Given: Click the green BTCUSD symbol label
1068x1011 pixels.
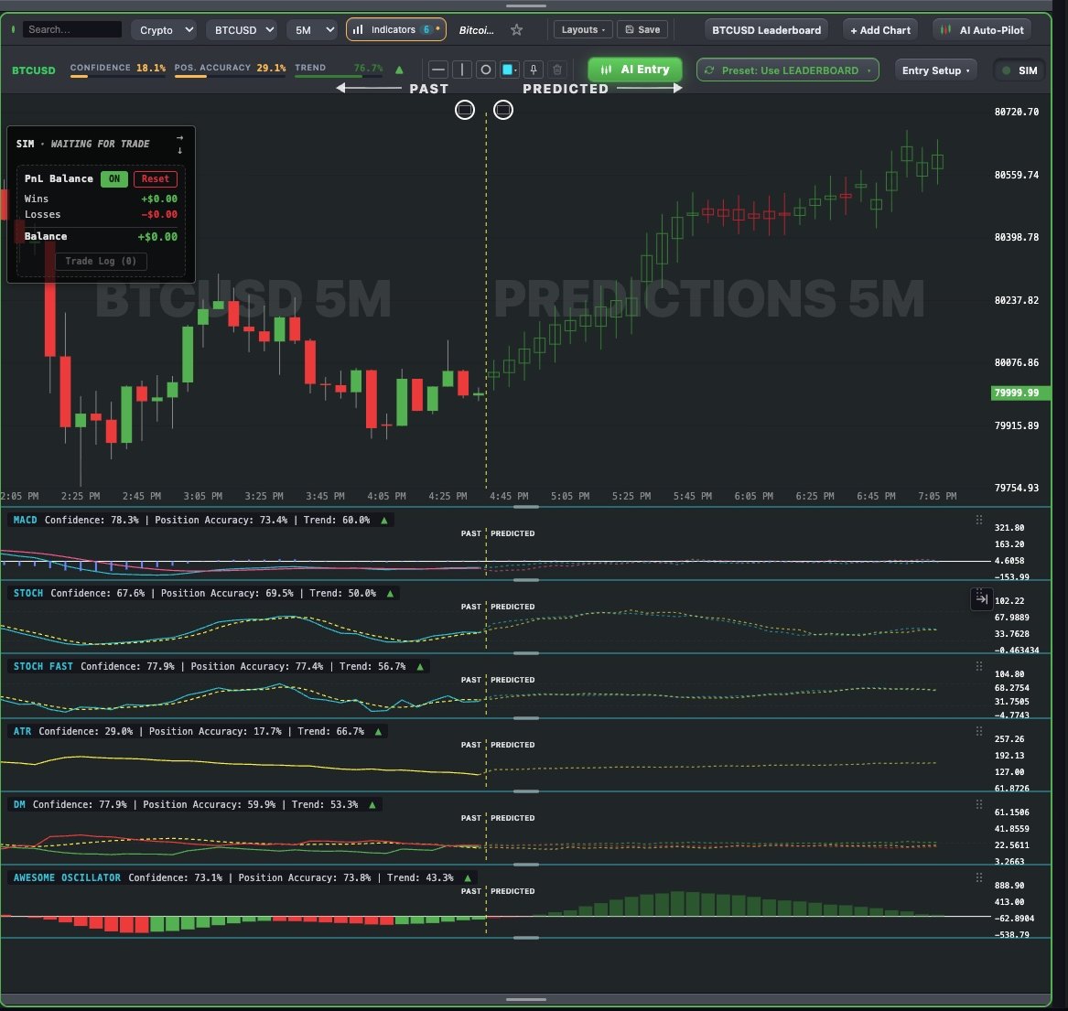Looking at the screenshot, I should [33, 70].
